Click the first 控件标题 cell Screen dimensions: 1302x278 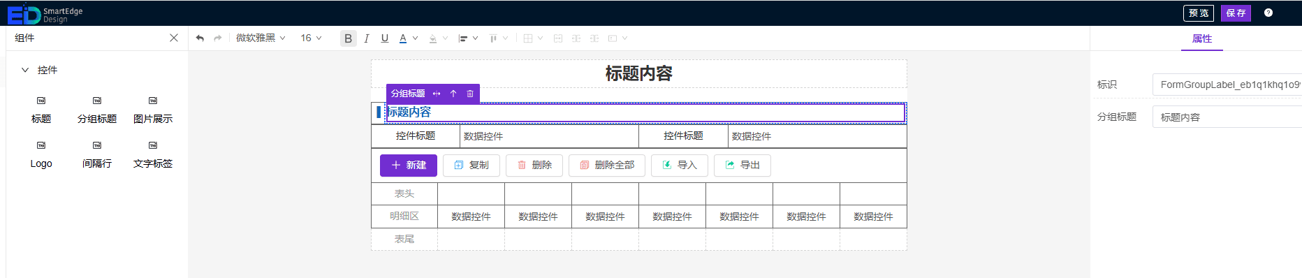pos(416,136)
